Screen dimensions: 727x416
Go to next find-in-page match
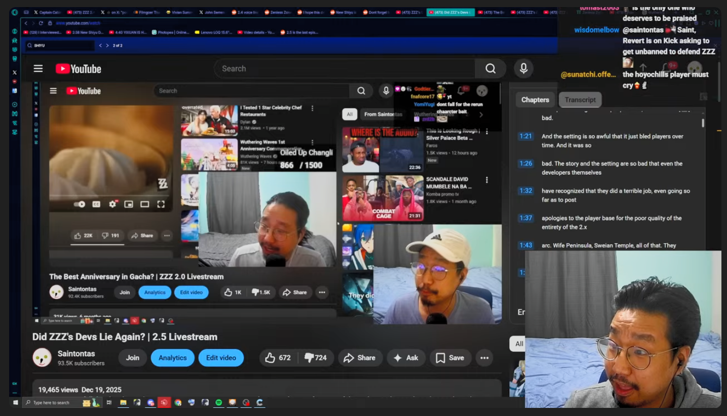107,46
